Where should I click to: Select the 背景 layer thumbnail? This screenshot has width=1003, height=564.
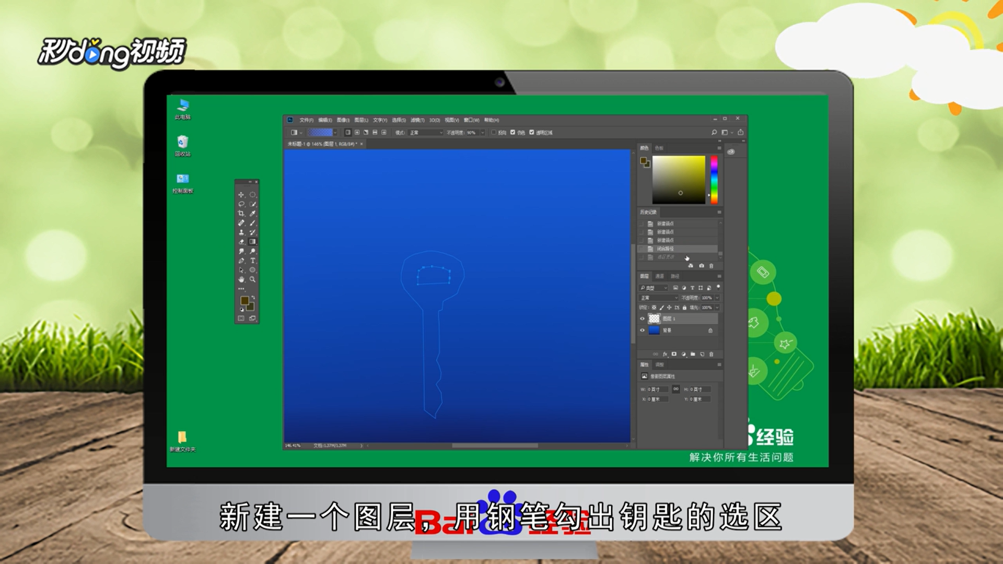[654, 331]
